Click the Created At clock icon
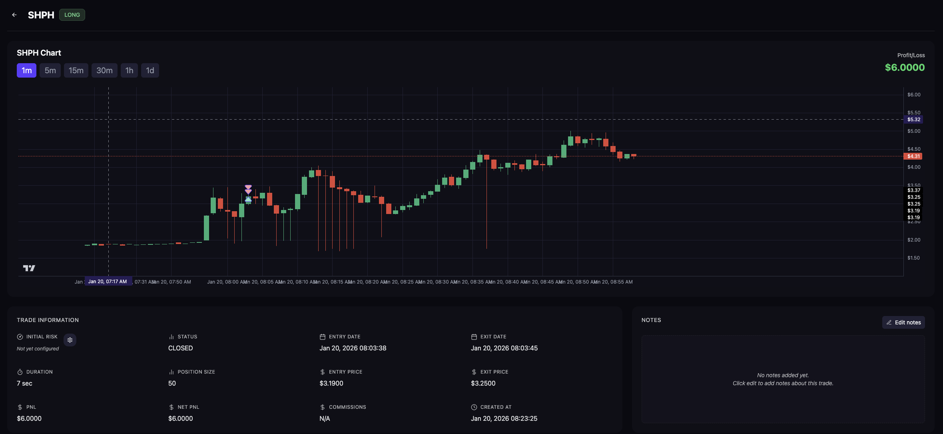 tap(474, 407)
